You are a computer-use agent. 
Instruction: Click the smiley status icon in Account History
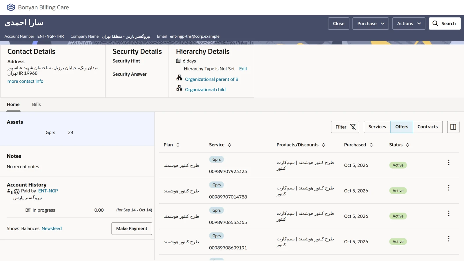17,191
